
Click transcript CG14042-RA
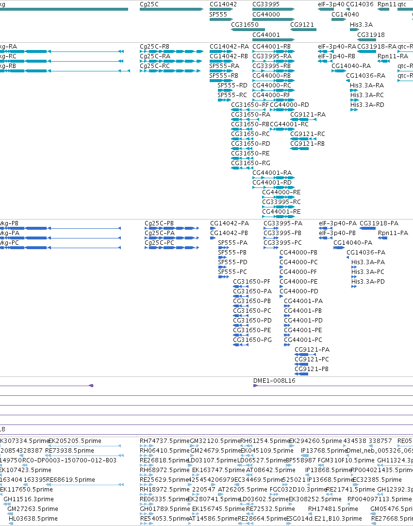pos(221,51)
